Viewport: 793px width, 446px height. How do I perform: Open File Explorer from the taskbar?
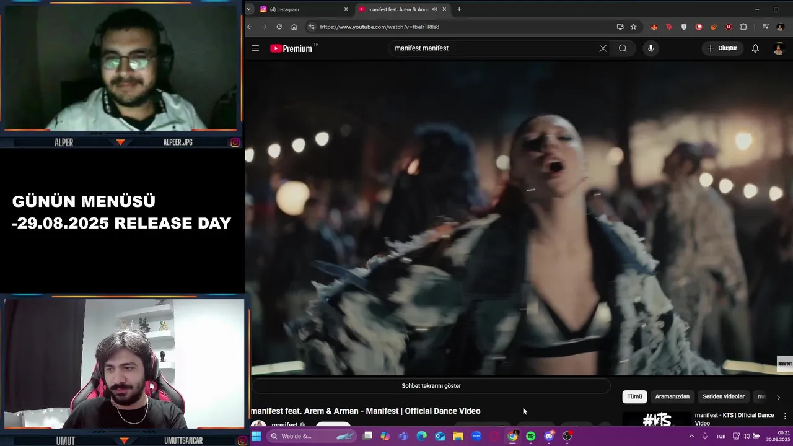(x=458, y=436)
